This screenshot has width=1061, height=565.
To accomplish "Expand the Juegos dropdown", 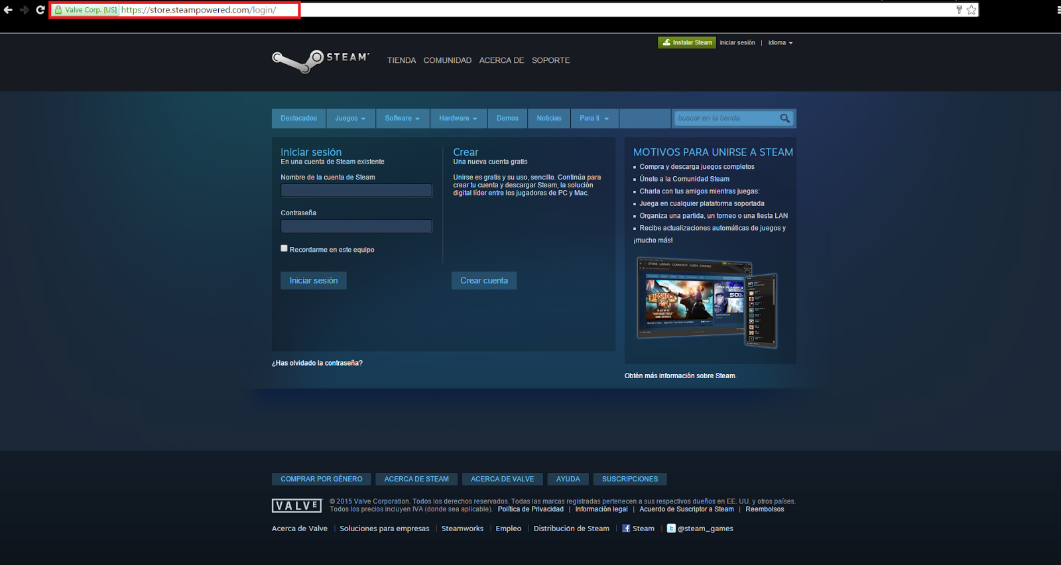I will click(x=350, y=119).
